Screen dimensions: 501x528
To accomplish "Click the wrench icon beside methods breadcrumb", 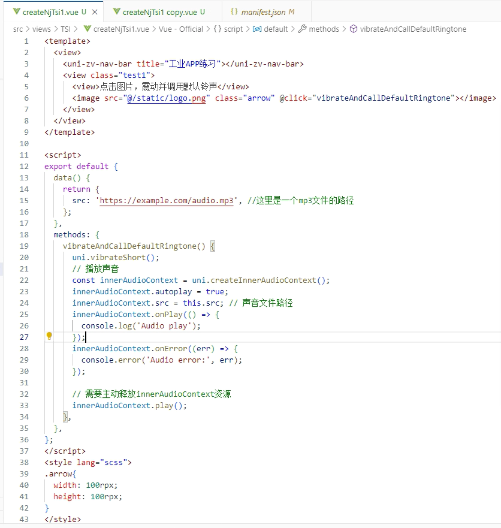I will coord(302,29).
